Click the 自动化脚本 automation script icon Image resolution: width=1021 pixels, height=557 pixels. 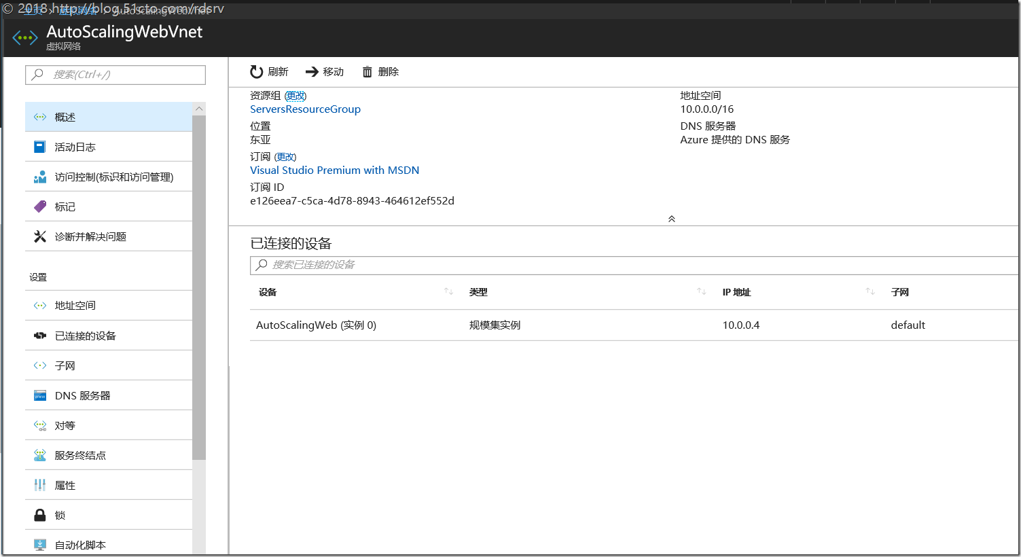40,545
